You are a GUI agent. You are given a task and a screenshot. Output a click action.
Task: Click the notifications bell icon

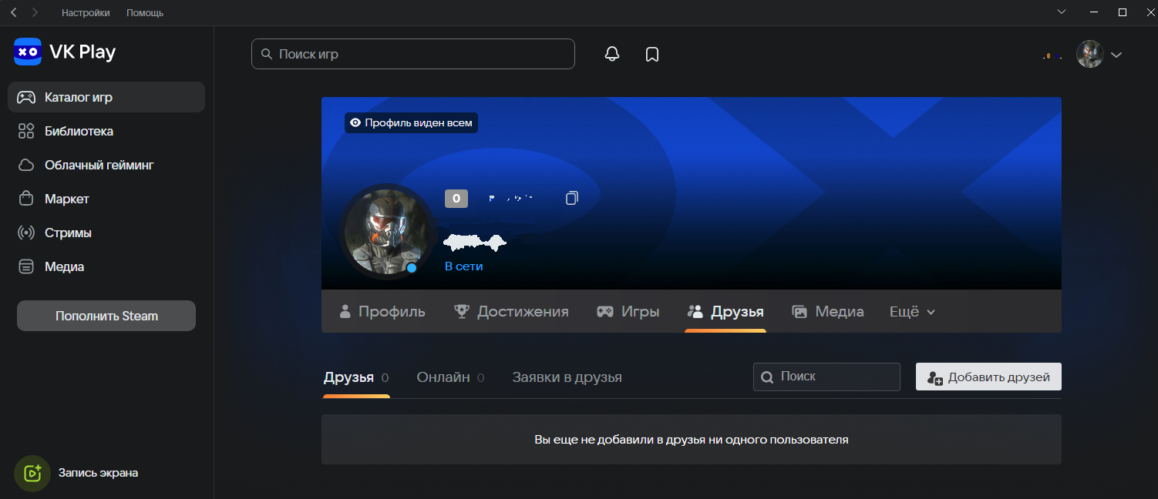[612, 54]
